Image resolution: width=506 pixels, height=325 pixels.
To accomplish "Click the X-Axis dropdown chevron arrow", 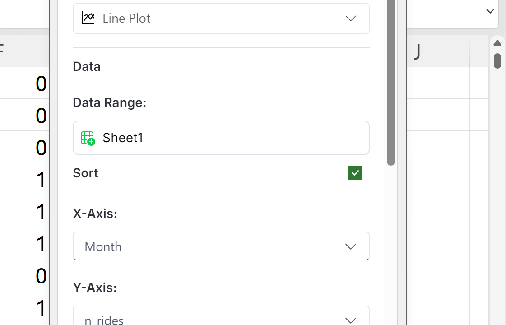I will coord(351,246).
